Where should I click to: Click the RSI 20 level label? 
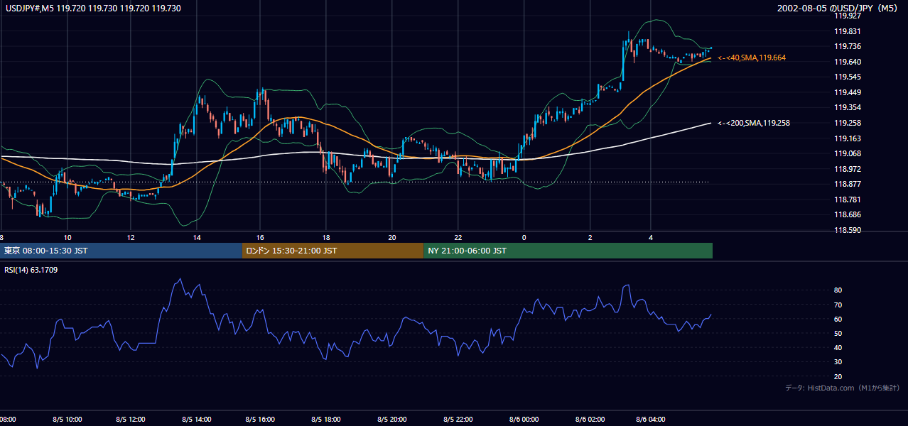pyautogui.click(x=838, y=377)
